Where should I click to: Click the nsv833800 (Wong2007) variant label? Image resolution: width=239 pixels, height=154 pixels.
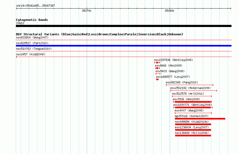(x=32, y=37)
